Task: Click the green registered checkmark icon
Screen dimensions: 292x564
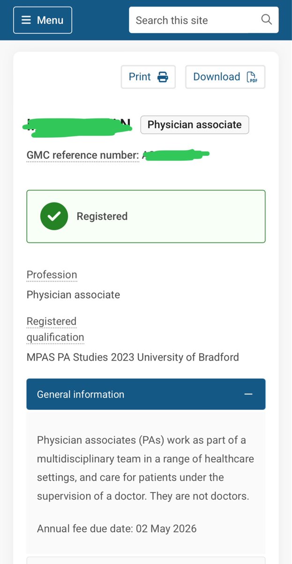Action: pyautogui.click(x=54, y=216)
